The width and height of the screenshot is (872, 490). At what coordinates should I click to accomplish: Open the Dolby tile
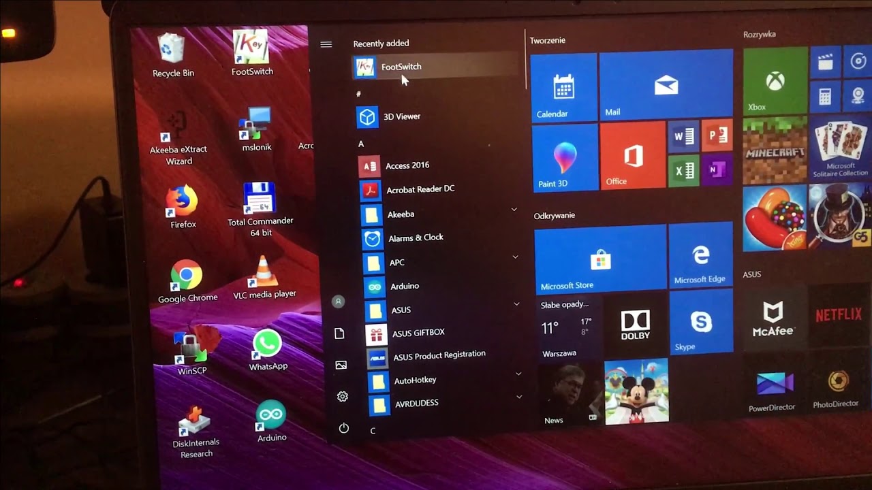pyautogui.click(x=636, y=327)
